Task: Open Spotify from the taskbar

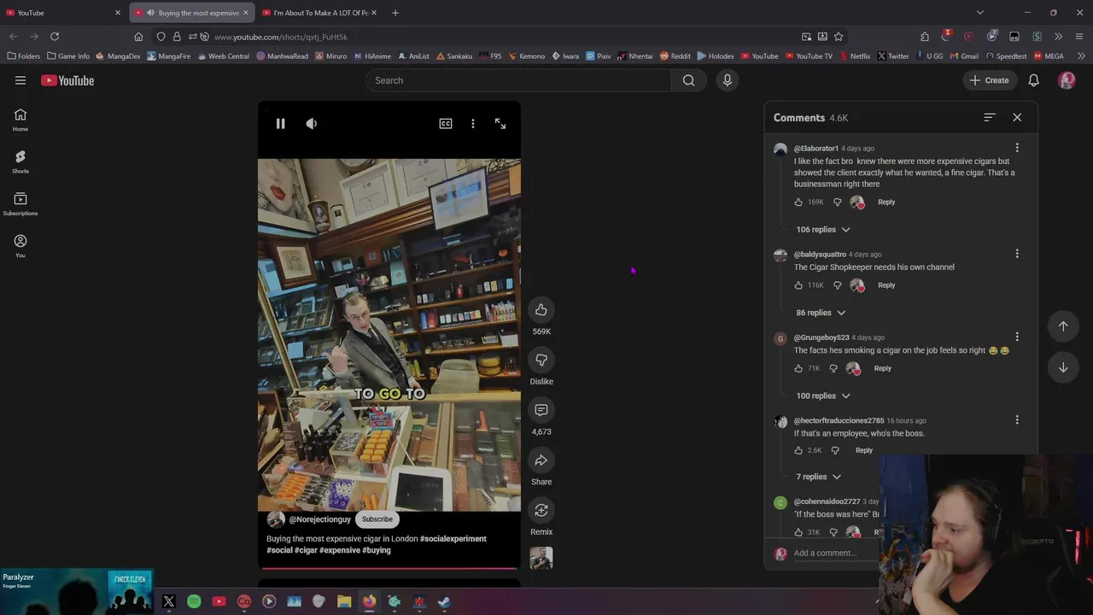Action: tap(194, 601)
